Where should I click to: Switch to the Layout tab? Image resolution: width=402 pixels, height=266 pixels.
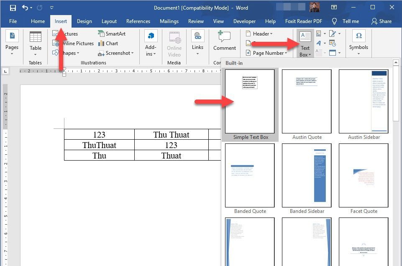tap(109, 21)
